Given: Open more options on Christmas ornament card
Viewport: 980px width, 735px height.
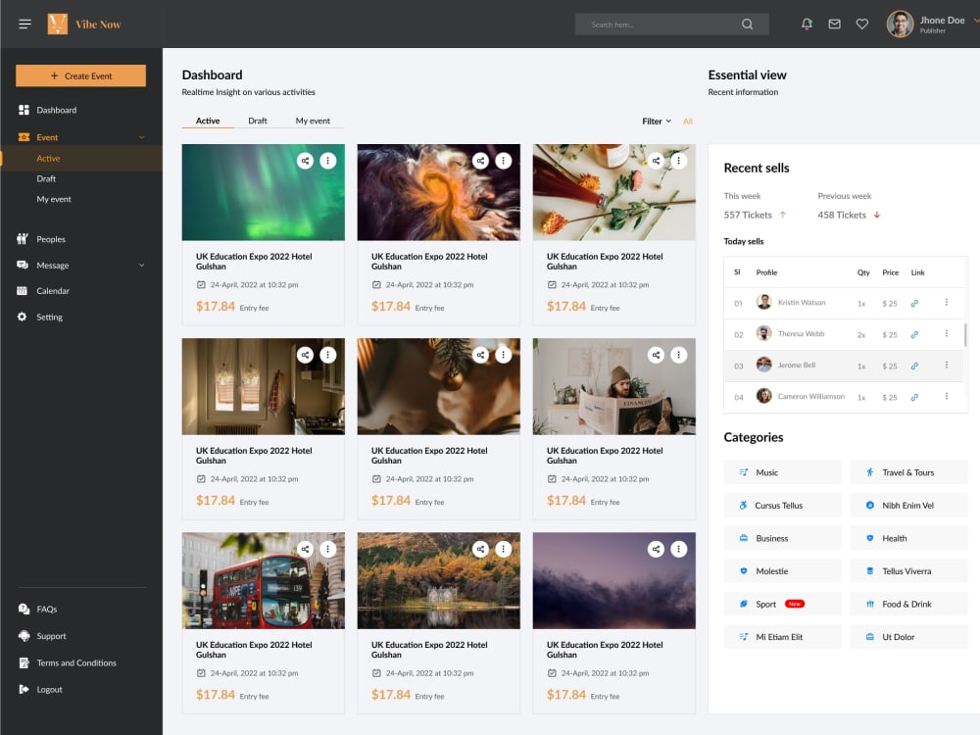Looking at the screenshot, I should pyautogui.click(x=504, y=355).
